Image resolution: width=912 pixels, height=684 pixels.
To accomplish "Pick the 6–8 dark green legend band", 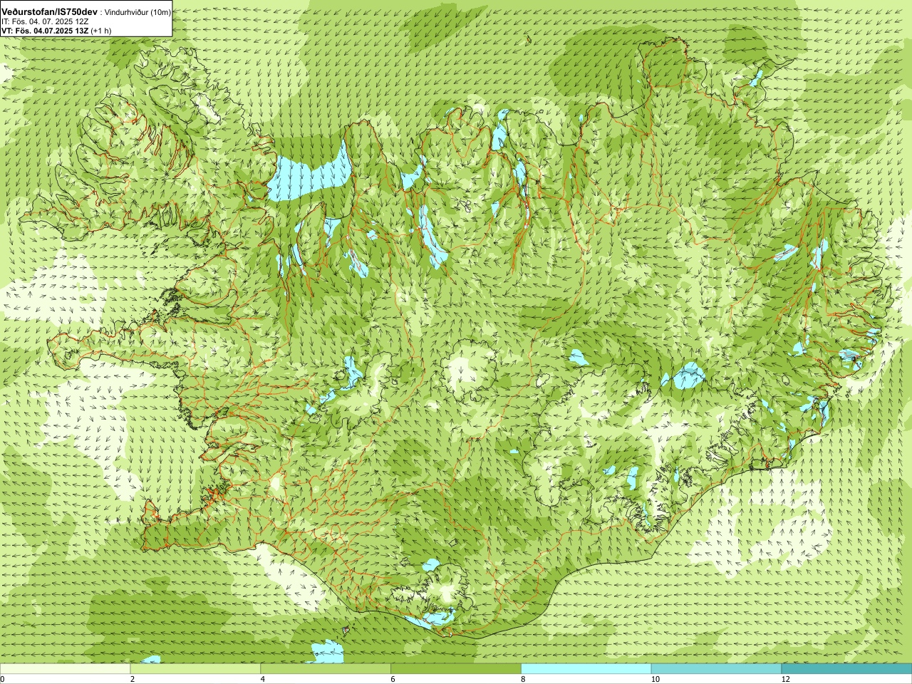I will coord(456,669).
